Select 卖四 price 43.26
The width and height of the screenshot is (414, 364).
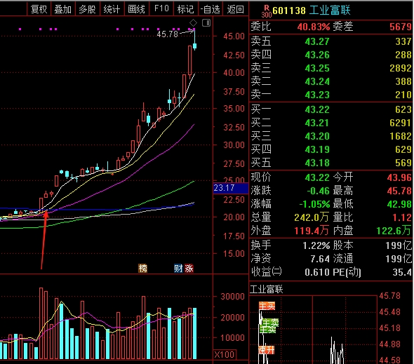pos(317,55)
